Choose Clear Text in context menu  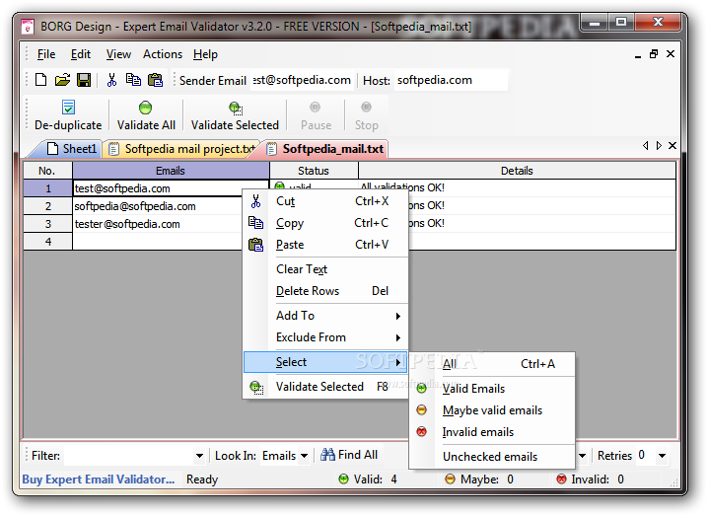click(325, 269)
